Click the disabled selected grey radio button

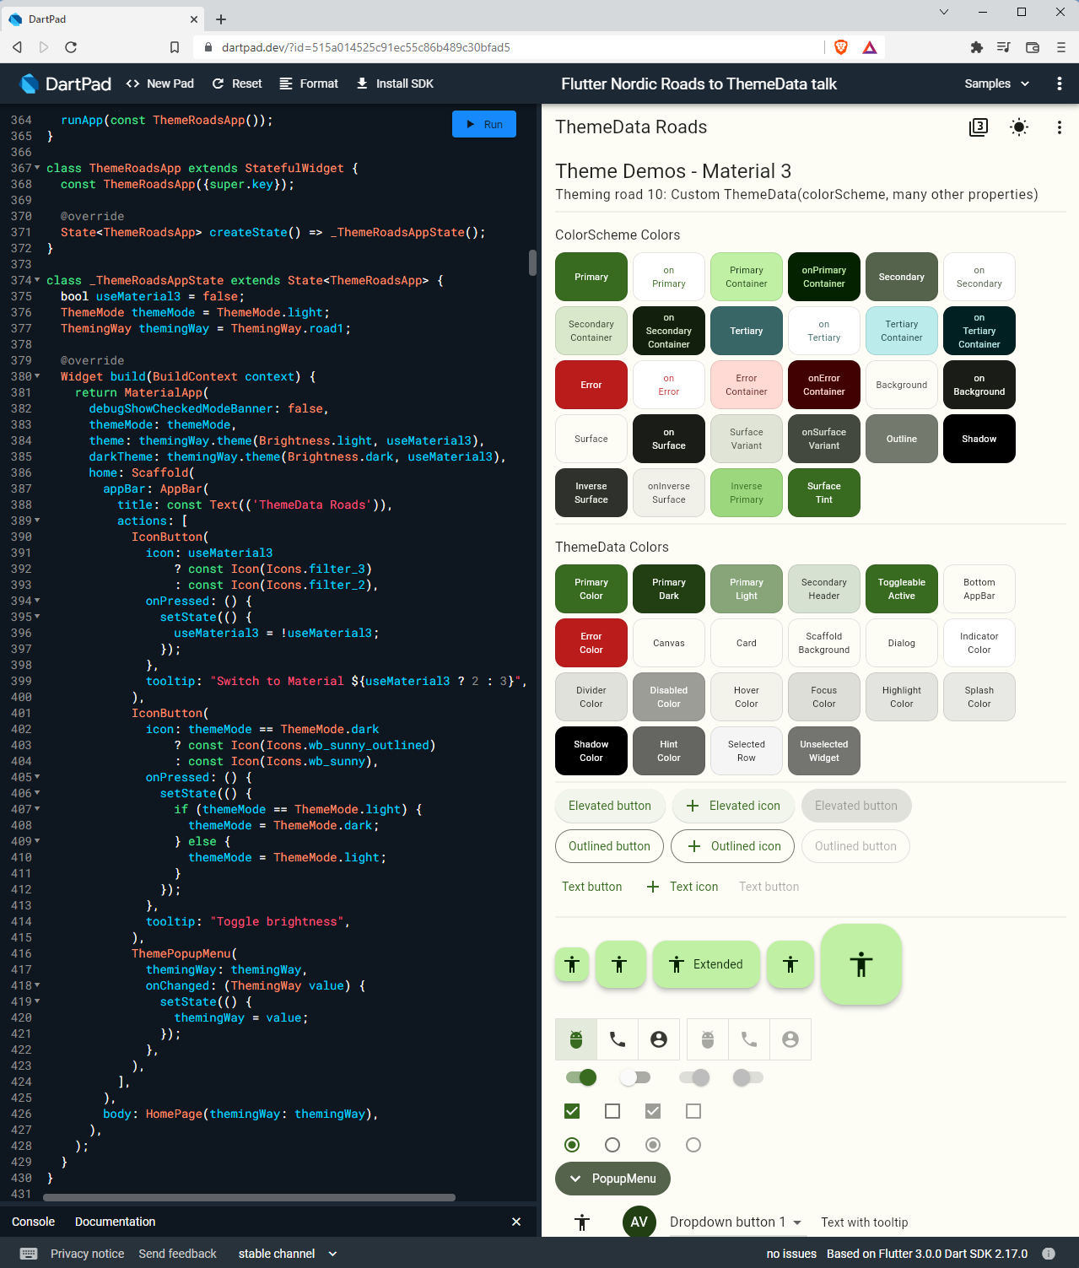tap(653, 1145)
